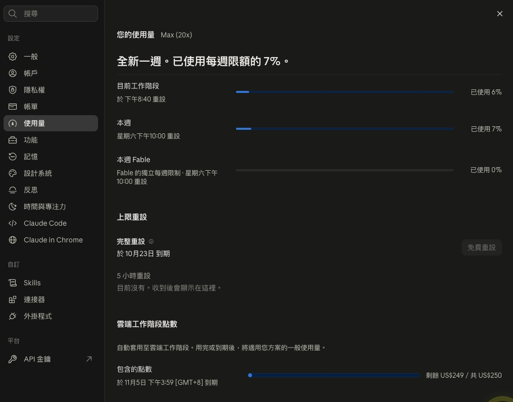Screen dimensions: 513x402
Task: Open the 記憶 settings page
Action: pos(51,157)
